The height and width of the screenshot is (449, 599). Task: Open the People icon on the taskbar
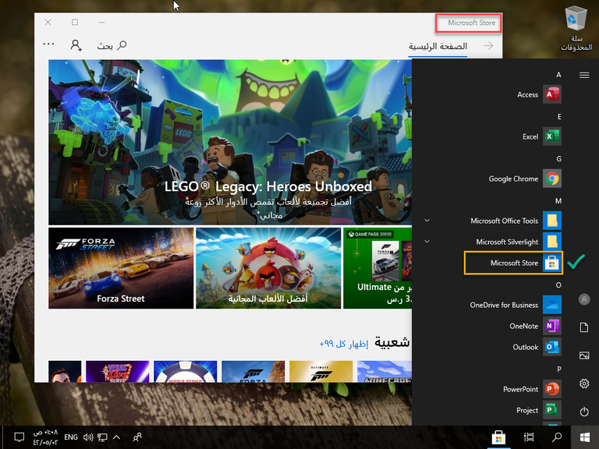point(137,437)
